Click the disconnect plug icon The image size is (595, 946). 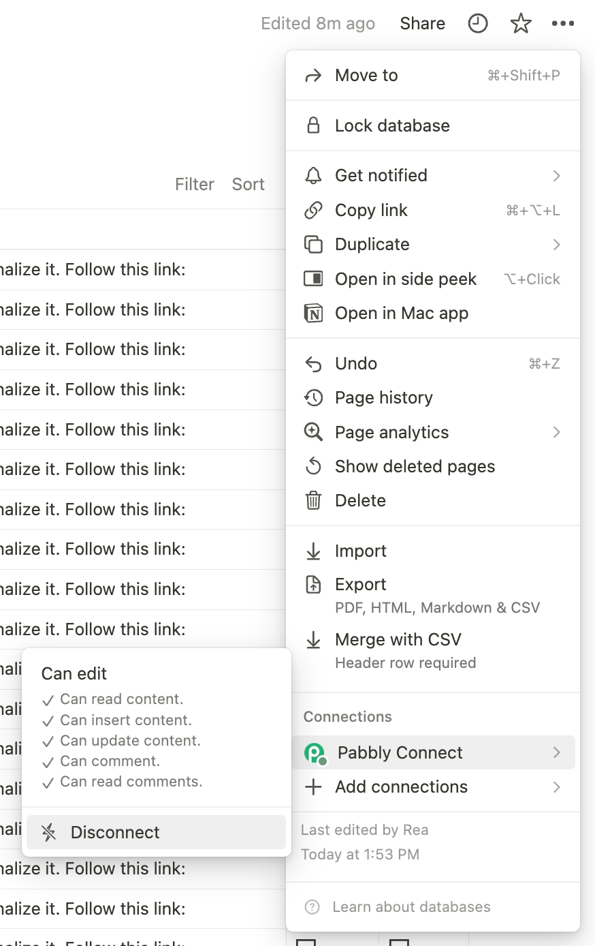[x=49, y=832]
